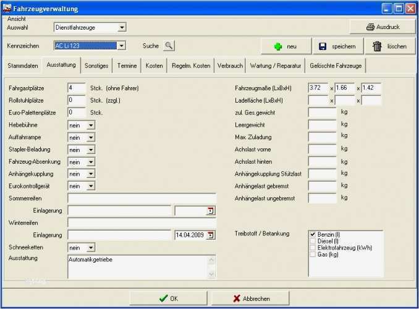Enable the Gas (kg) checkbox
419x309 pixels.
[313, 255]
